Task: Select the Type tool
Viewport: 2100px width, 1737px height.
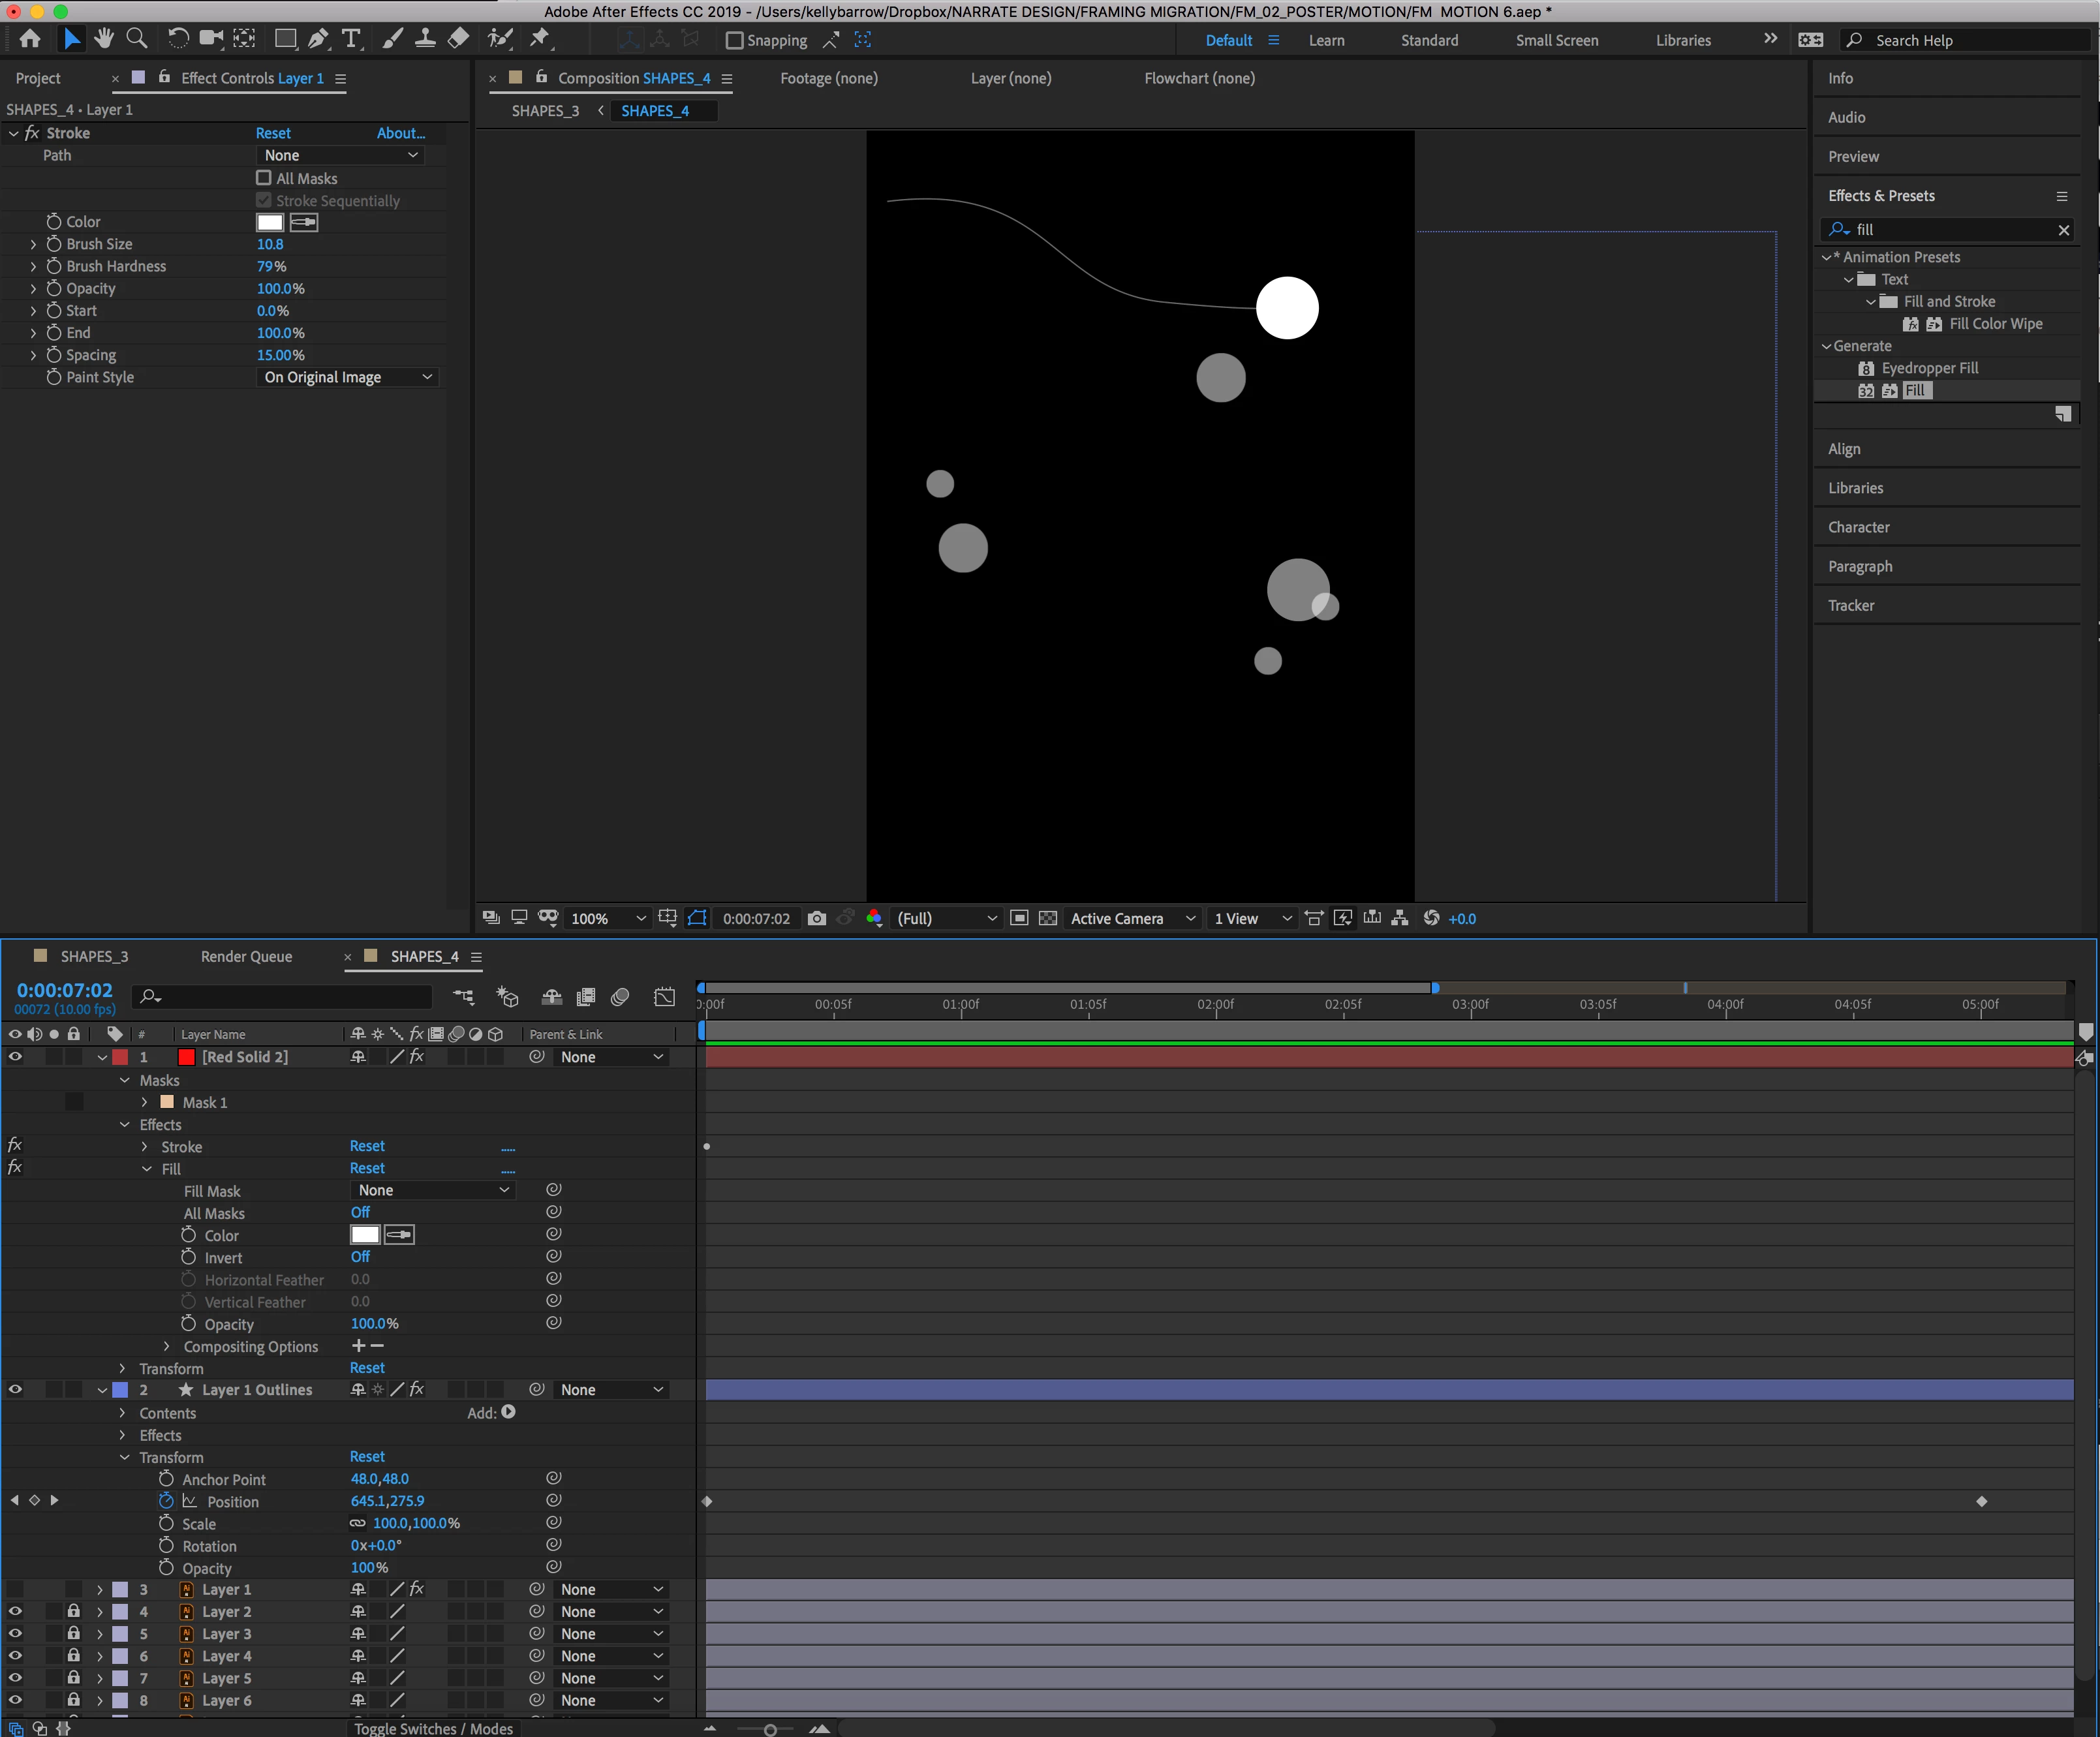Action: point(351,39)
